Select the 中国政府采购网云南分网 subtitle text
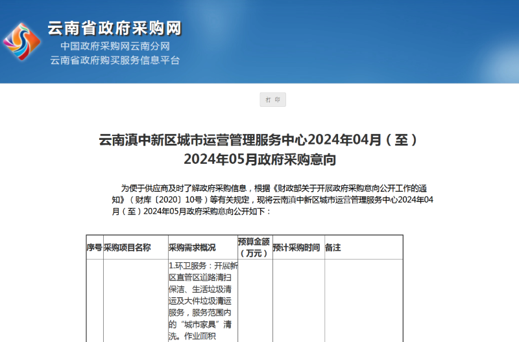The image size is (519, 342). pyautogui.click(x=115, y=46)
